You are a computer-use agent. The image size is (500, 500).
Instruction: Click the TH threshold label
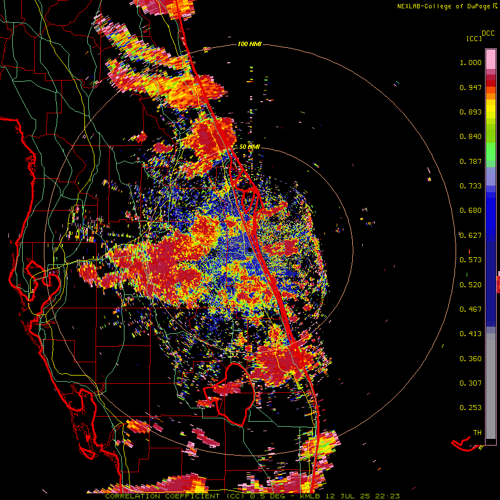click(x=477, y=433)
